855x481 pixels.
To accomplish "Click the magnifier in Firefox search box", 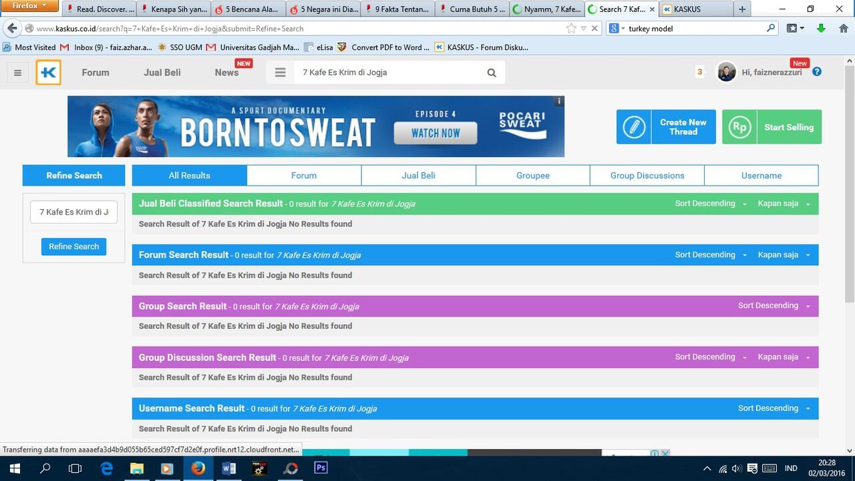I will coord(771,28).
